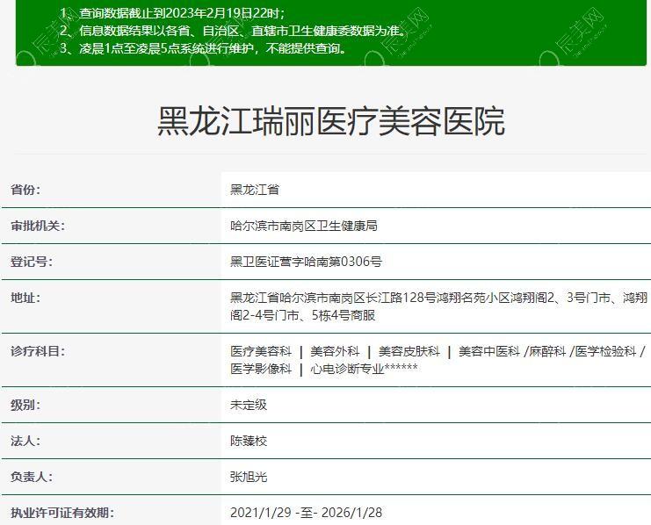This screenshot has height=525, width=651.
Task: Click 医学影像科 department entry
Action: pyautogui.click(x=261, y=369)
